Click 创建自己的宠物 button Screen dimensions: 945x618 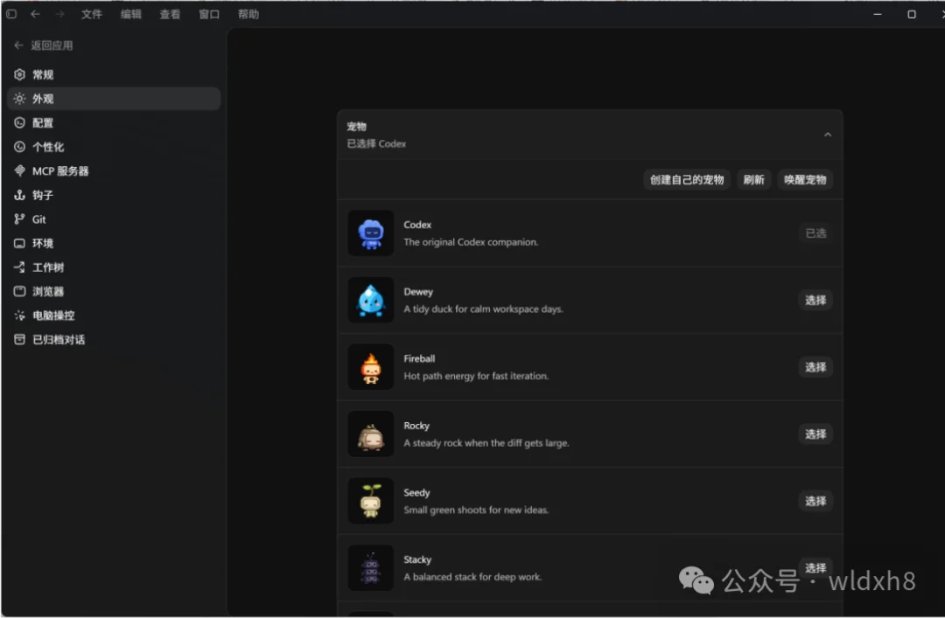[x=687, y=179]
